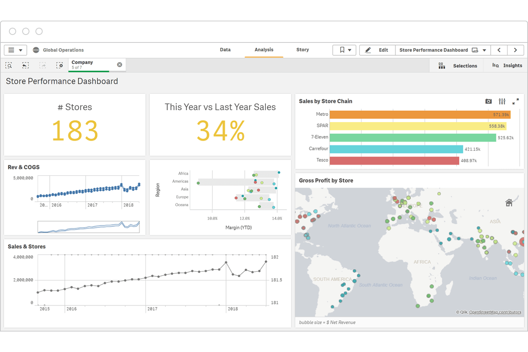
Task: Open the bookmarks dropdown
Action: click(344, 50)
